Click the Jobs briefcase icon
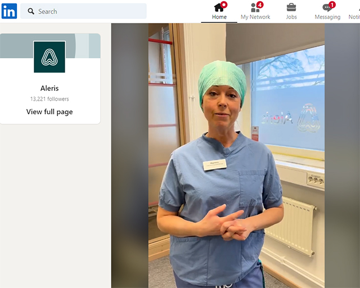Screen dimensions: 360x288 [291, 7]
